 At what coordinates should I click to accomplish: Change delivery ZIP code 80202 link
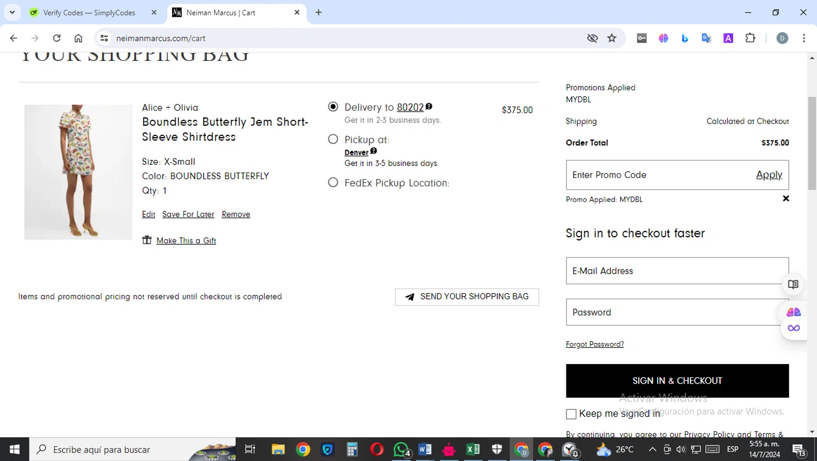click(410, 107)
